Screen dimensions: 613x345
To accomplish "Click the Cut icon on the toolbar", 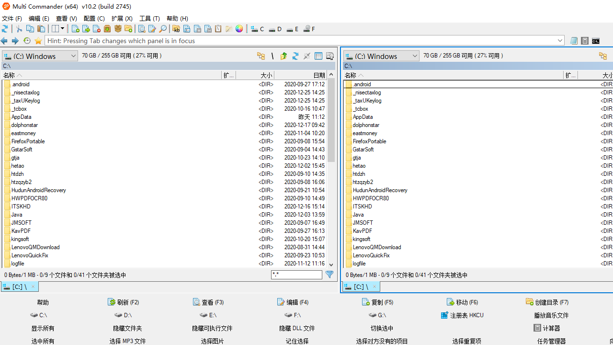I will [19, 29].
